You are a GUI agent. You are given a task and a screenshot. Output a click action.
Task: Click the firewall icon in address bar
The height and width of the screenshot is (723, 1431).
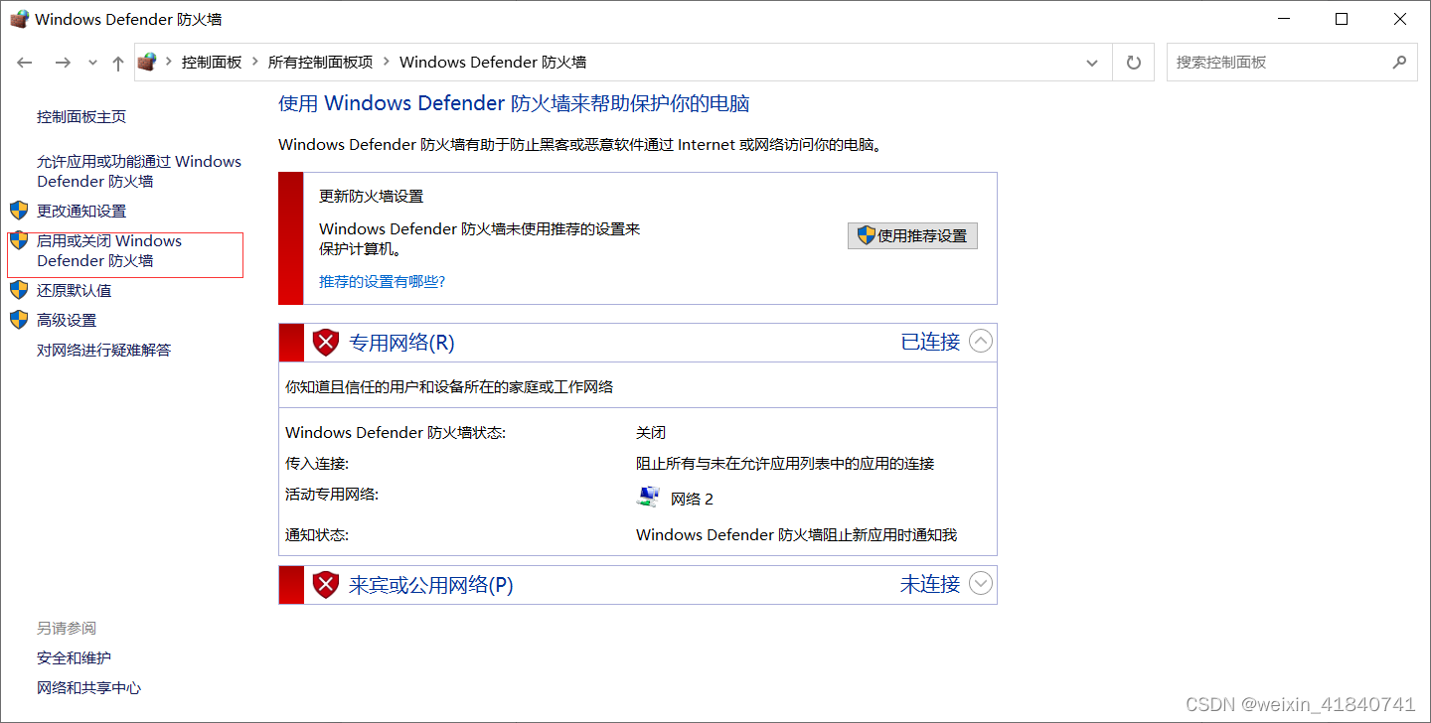(x=148, y=62)
